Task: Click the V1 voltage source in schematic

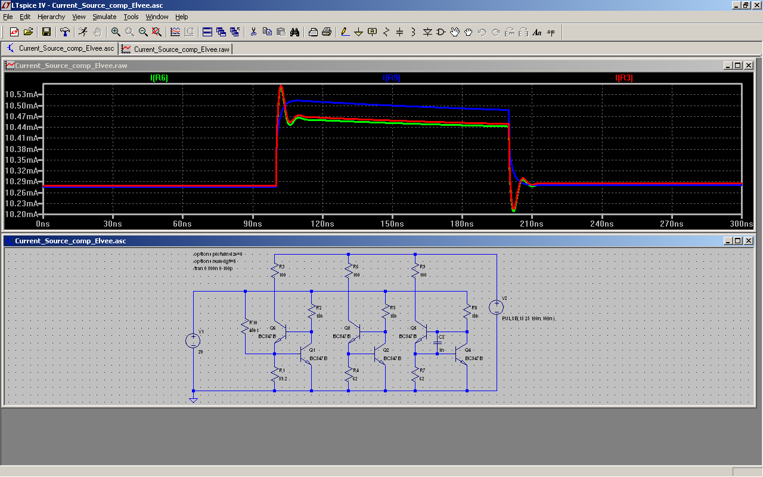Action: pyautogui.click(x=193, y=341)
